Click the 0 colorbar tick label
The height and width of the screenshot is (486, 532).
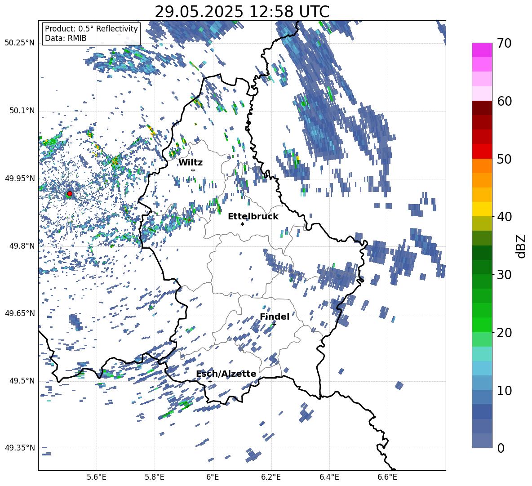tap(501, 448)
